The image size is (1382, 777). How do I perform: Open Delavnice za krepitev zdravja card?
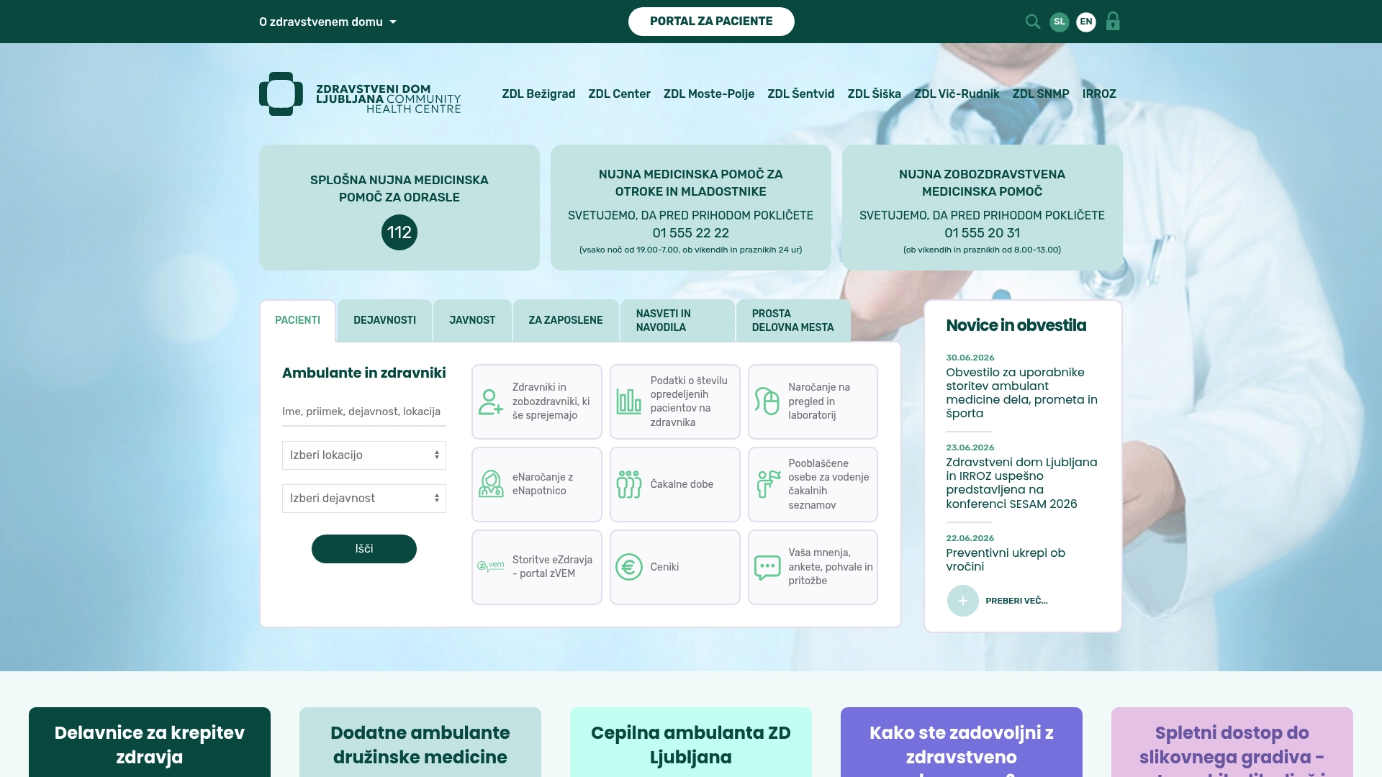click(x=150, y=742)
